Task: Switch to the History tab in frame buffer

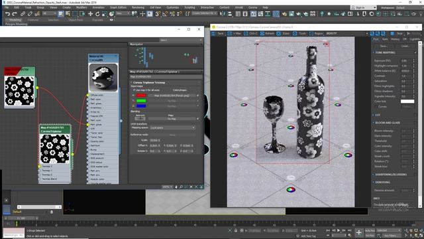Action: point(395,39)
